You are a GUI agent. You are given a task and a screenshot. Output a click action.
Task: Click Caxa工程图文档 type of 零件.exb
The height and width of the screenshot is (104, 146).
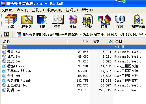[126, 76]
